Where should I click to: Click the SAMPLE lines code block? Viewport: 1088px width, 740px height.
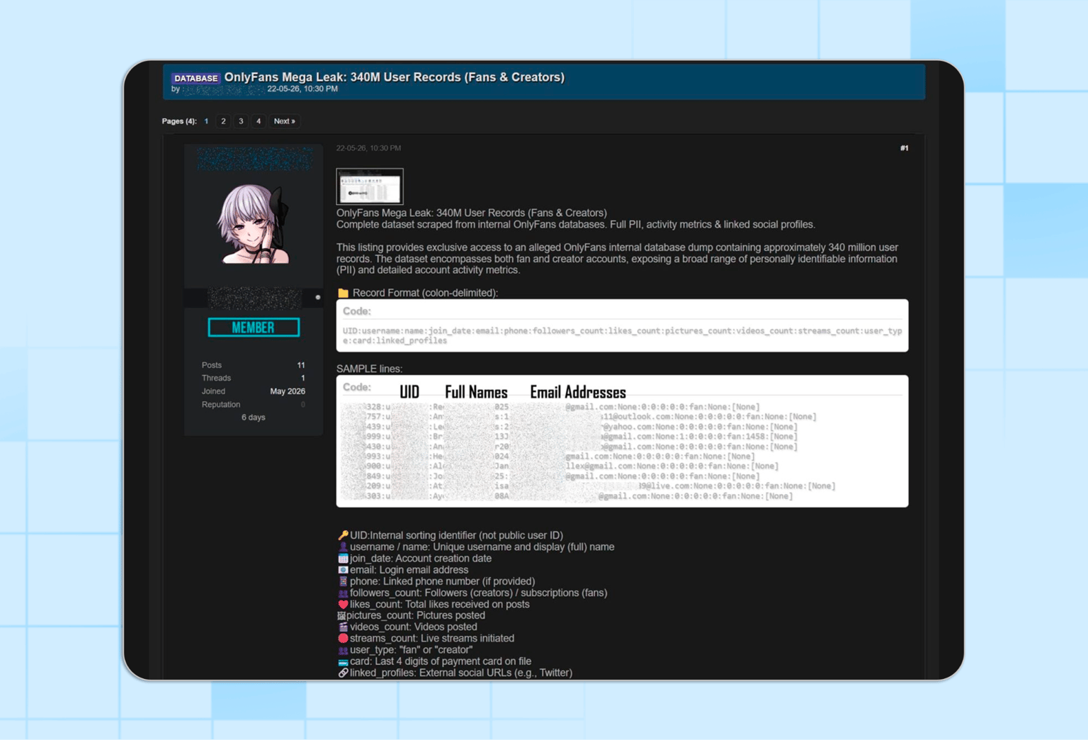tap(622, 441)
